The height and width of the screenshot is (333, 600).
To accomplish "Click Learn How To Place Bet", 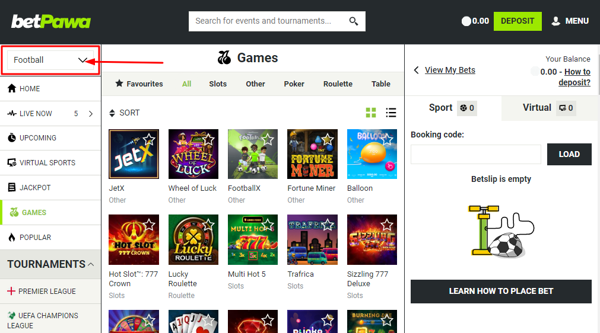I will tap(501, 292).
